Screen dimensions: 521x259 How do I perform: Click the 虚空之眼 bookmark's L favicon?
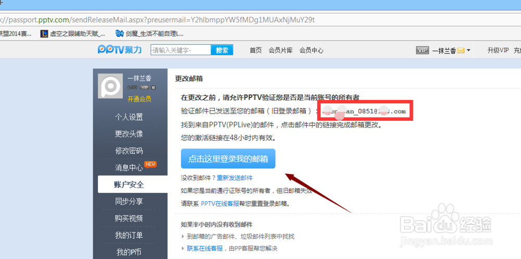coord(44,33)
